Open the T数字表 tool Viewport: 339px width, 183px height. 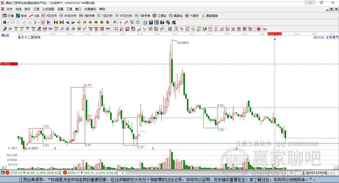tap(142, 16)
